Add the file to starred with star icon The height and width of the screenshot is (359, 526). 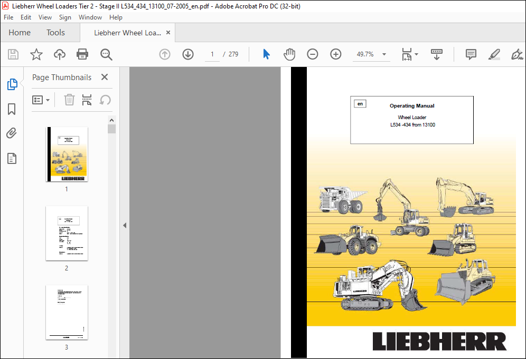pos(36,54)
